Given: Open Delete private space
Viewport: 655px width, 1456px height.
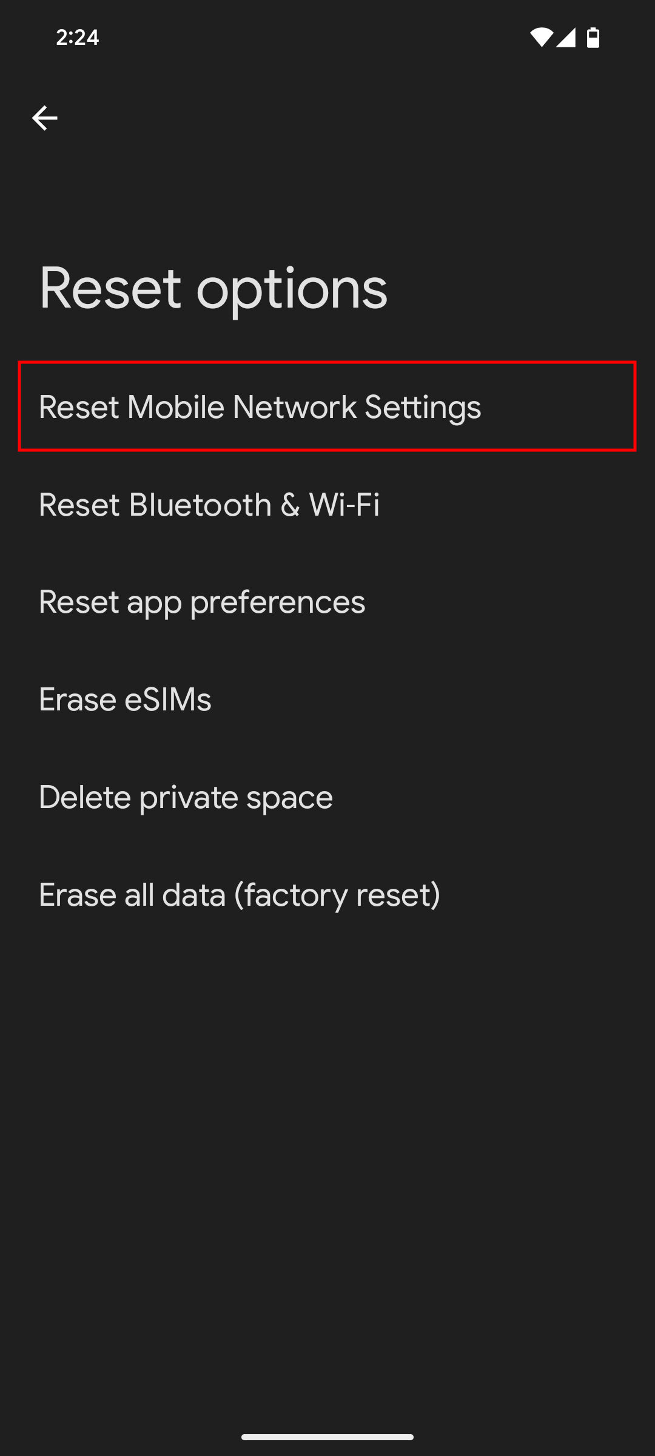Looking at the screenshot, I should pyautogui.click(x=185, y=797).
